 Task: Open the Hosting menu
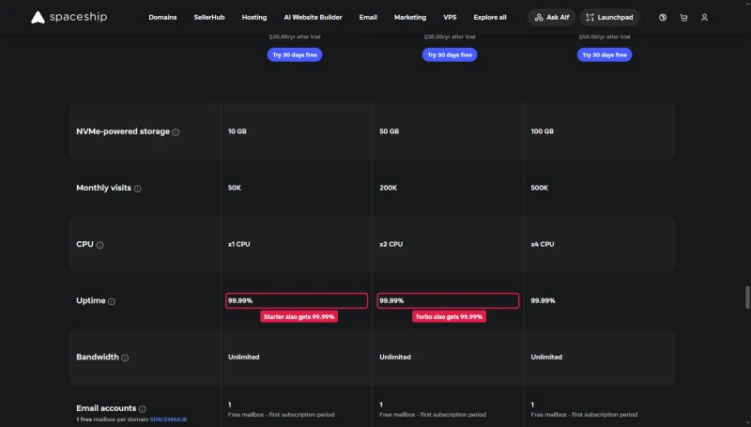click(x=253, y=17)
